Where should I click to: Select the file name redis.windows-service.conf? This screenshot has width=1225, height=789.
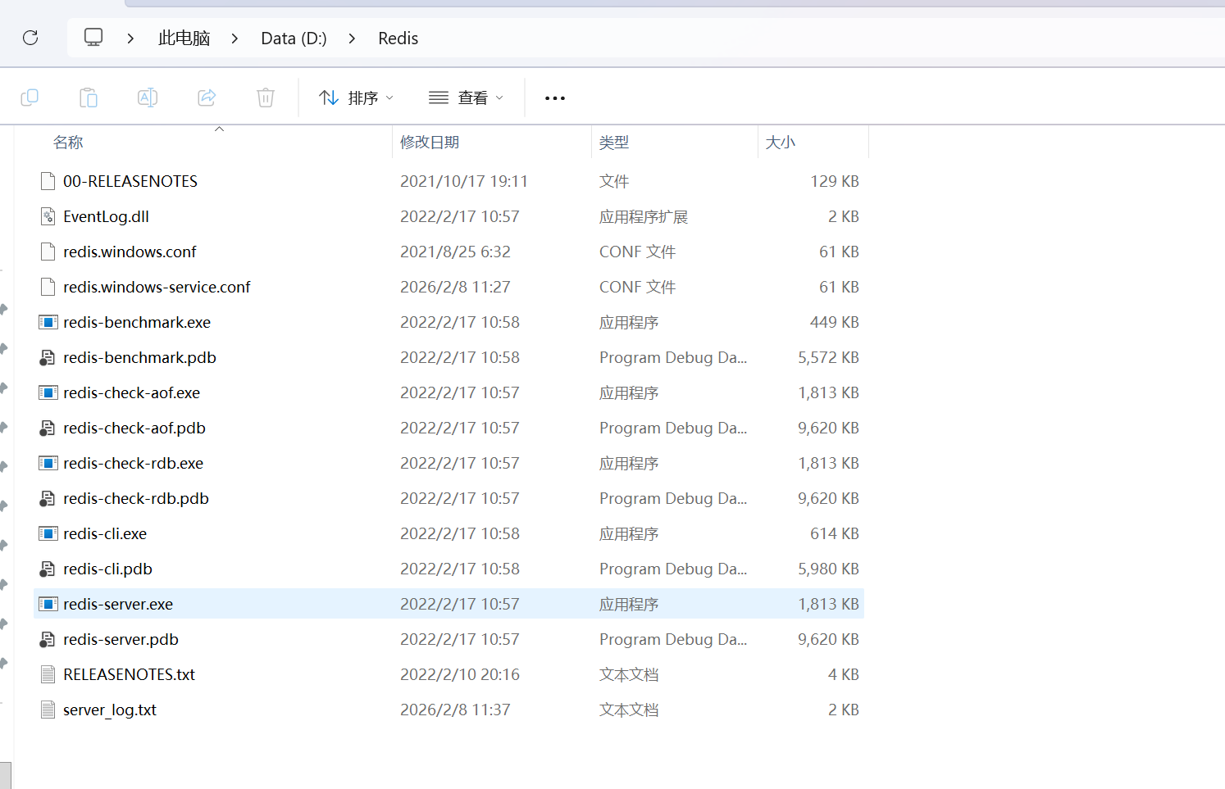coord(157,287)
